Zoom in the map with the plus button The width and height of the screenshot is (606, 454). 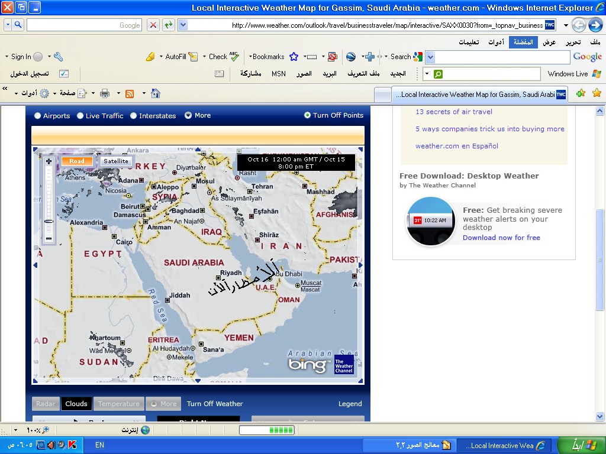click(x=49, y=161)
